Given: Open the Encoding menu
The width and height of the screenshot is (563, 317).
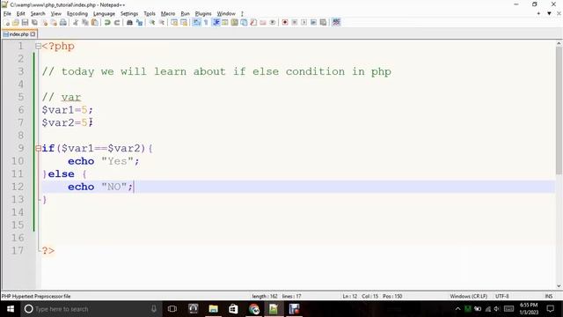Looking at the screenshot, I should pos(77,14).
